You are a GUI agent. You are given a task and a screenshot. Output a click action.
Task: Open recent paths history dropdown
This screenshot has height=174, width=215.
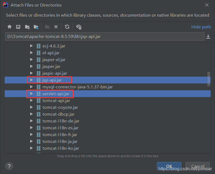pos(208,37)
